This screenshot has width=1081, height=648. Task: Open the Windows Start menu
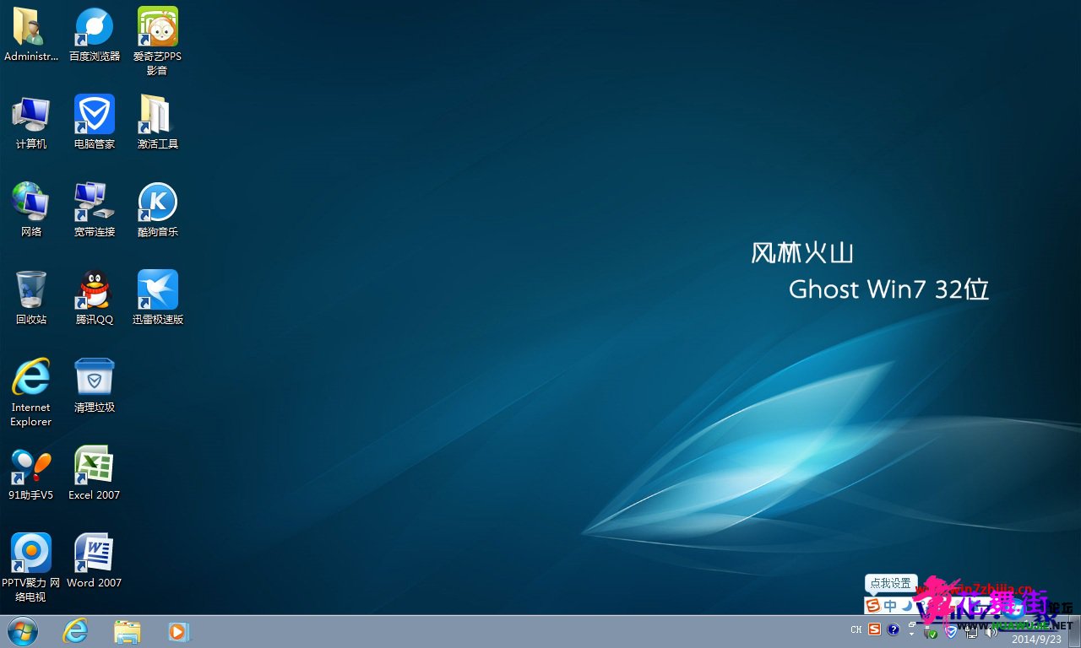point(23,631)
